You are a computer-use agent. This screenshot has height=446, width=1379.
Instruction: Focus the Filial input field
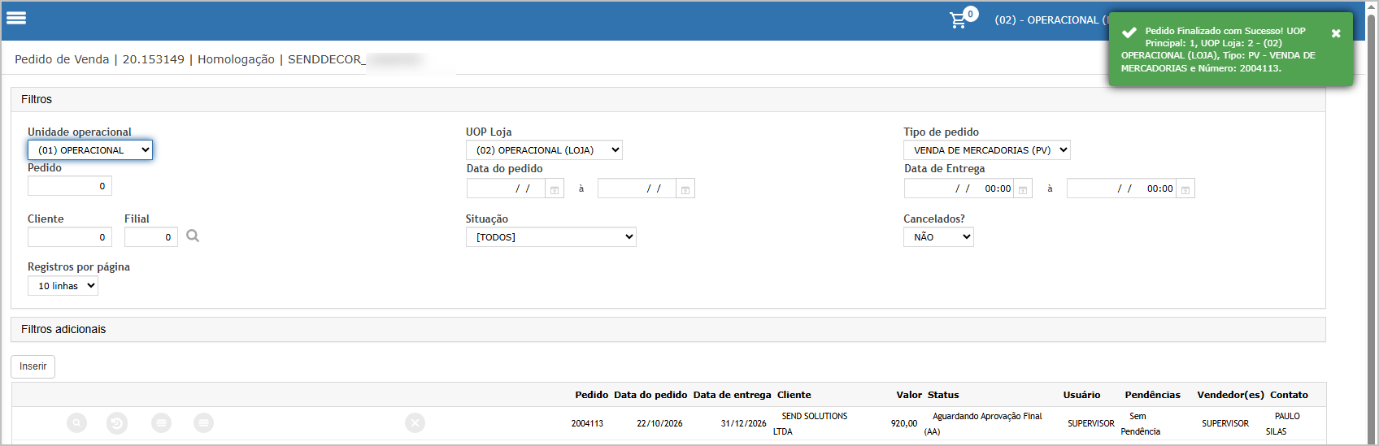click(151, 237)
